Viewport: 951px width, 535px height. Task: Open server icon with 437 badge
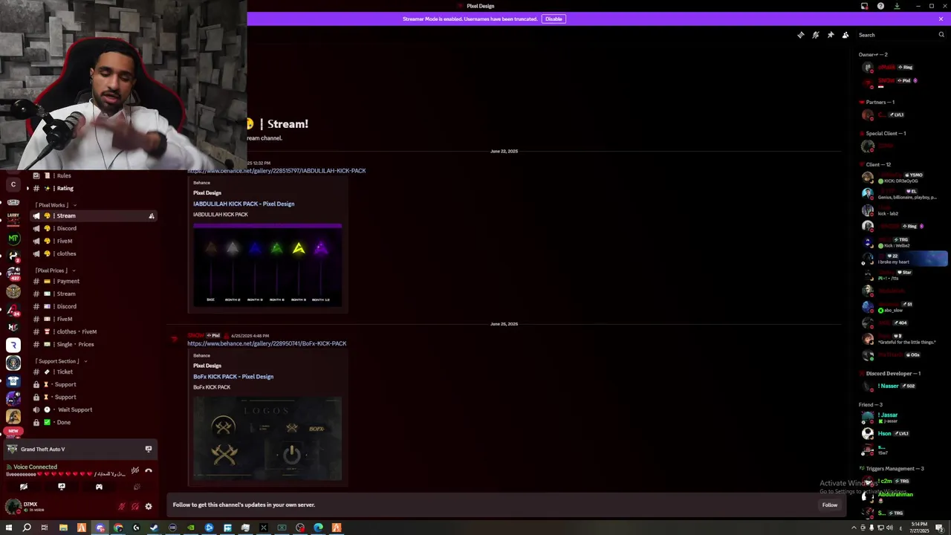(x=13, y=273)
